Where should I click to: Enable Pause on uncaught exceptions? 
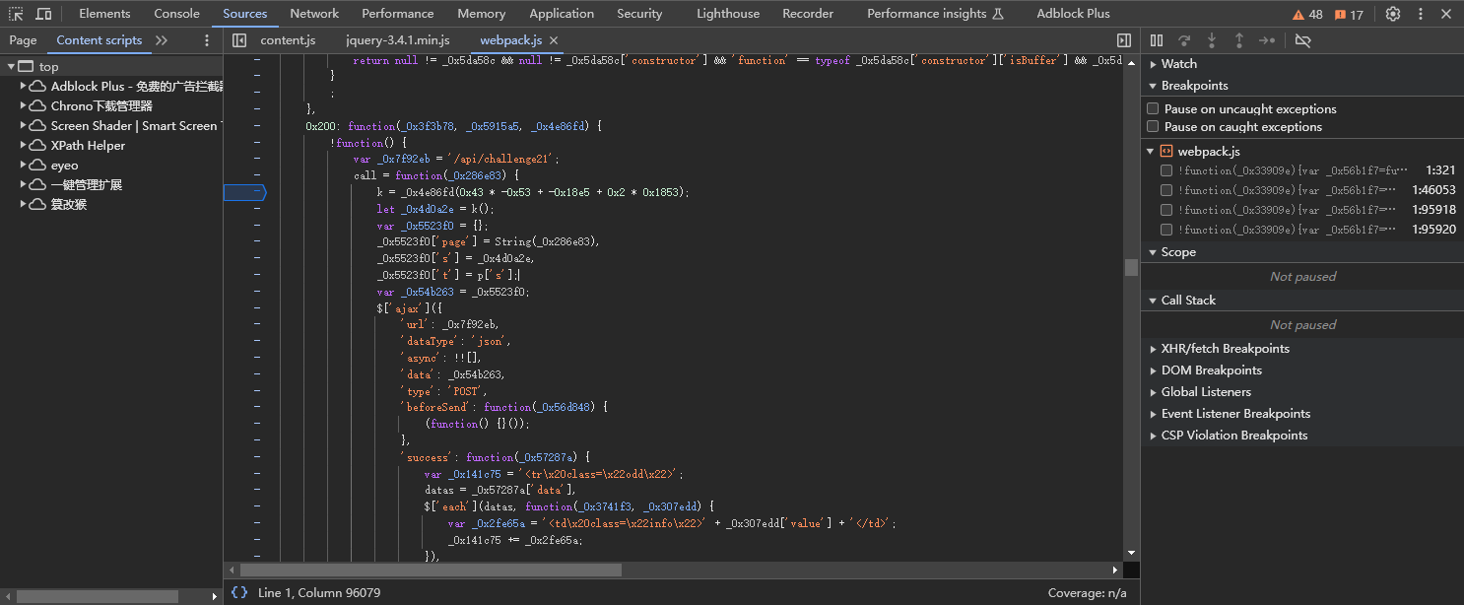coord(1153,108)
